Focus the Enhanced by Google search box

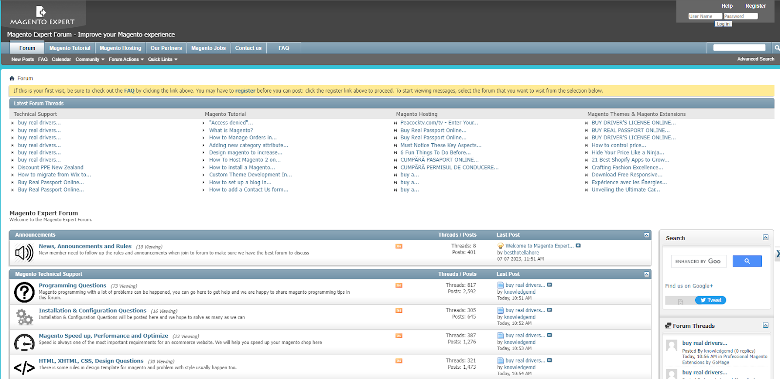pyautogui.click(x=699, y=262)
